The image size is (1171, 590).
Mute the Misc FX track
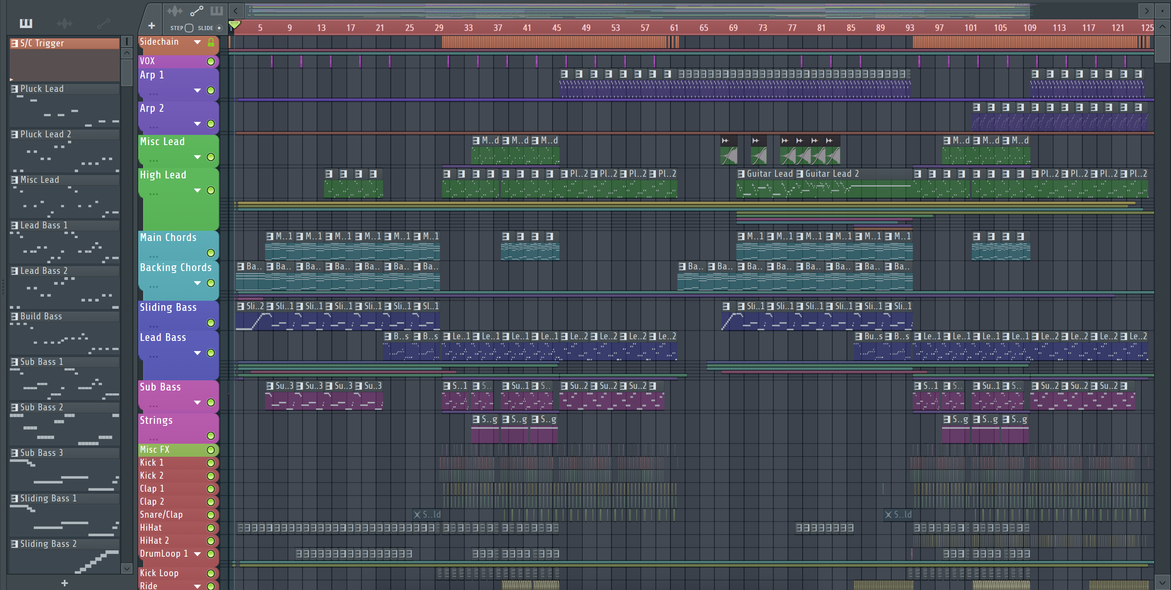coord(211,450)
